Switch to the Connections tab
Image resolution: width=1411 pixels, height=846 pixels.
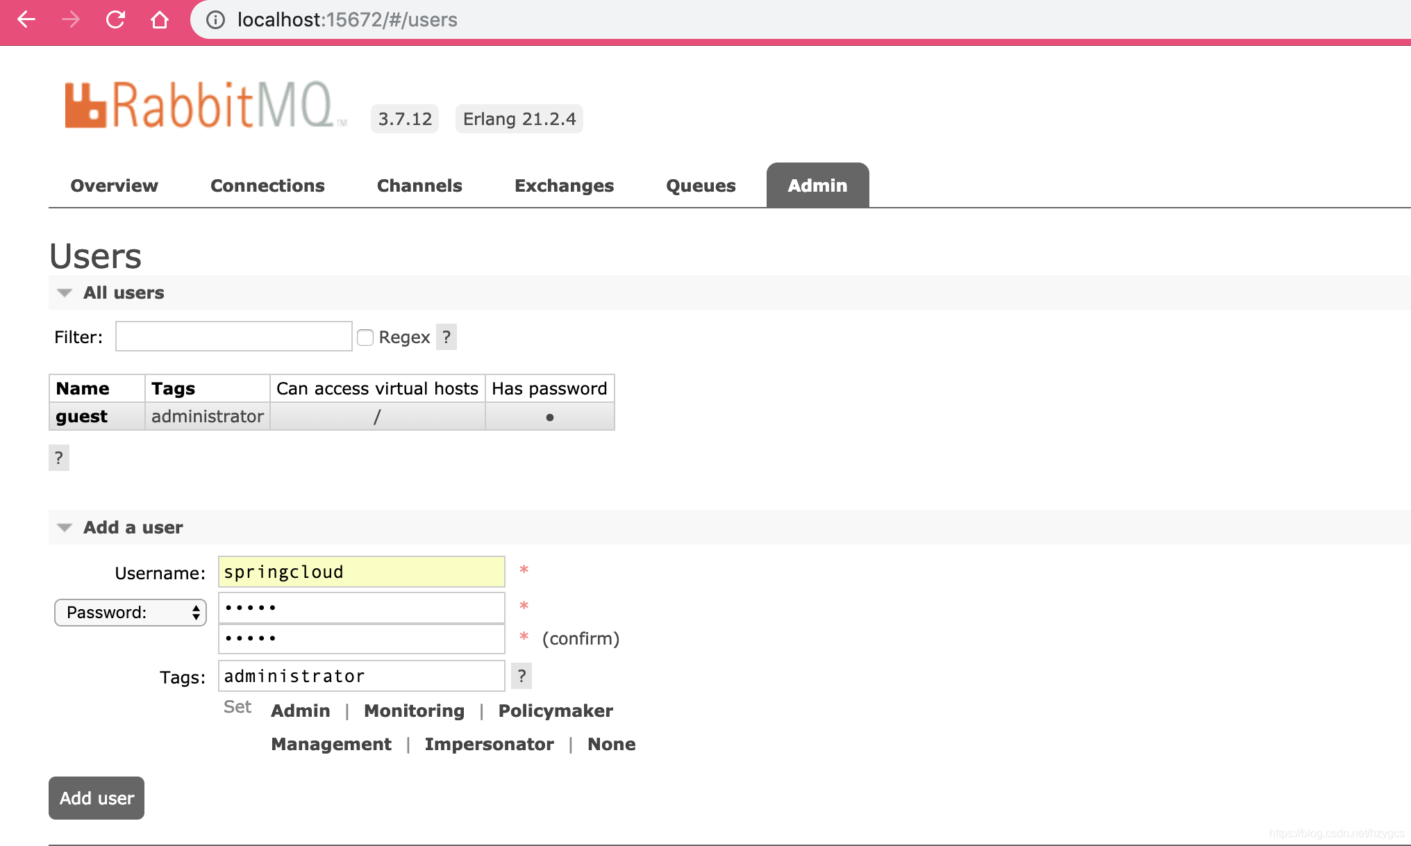(267, 185)
